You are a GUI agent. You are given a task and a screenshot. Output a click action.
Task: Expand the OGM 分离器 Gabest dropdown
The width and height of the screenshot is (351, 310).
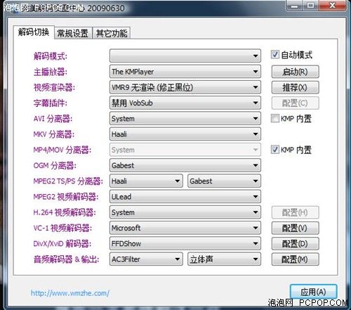click(185, 165)
